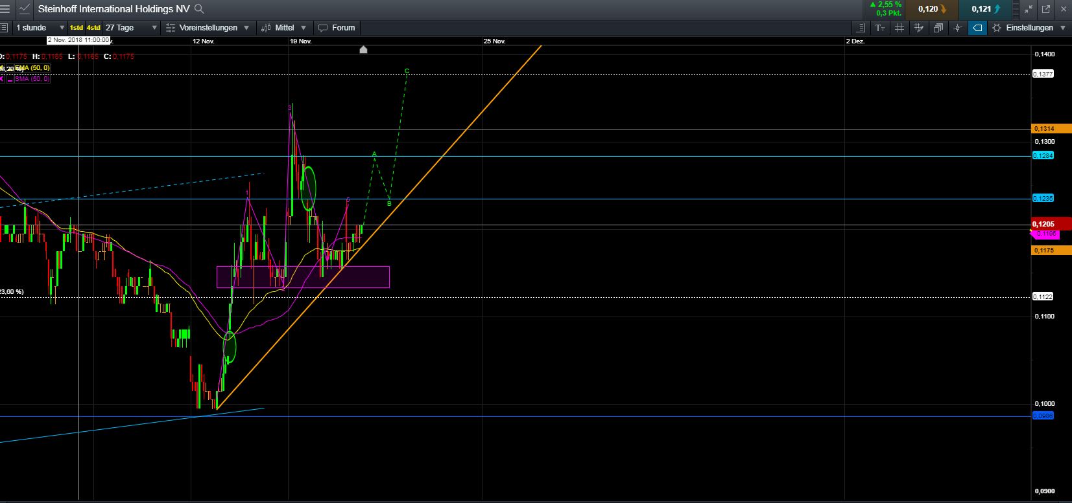The height and width of the screenshot is (503, 1072).
Task: Open the grid color picker tool
Action: point(919,28)
